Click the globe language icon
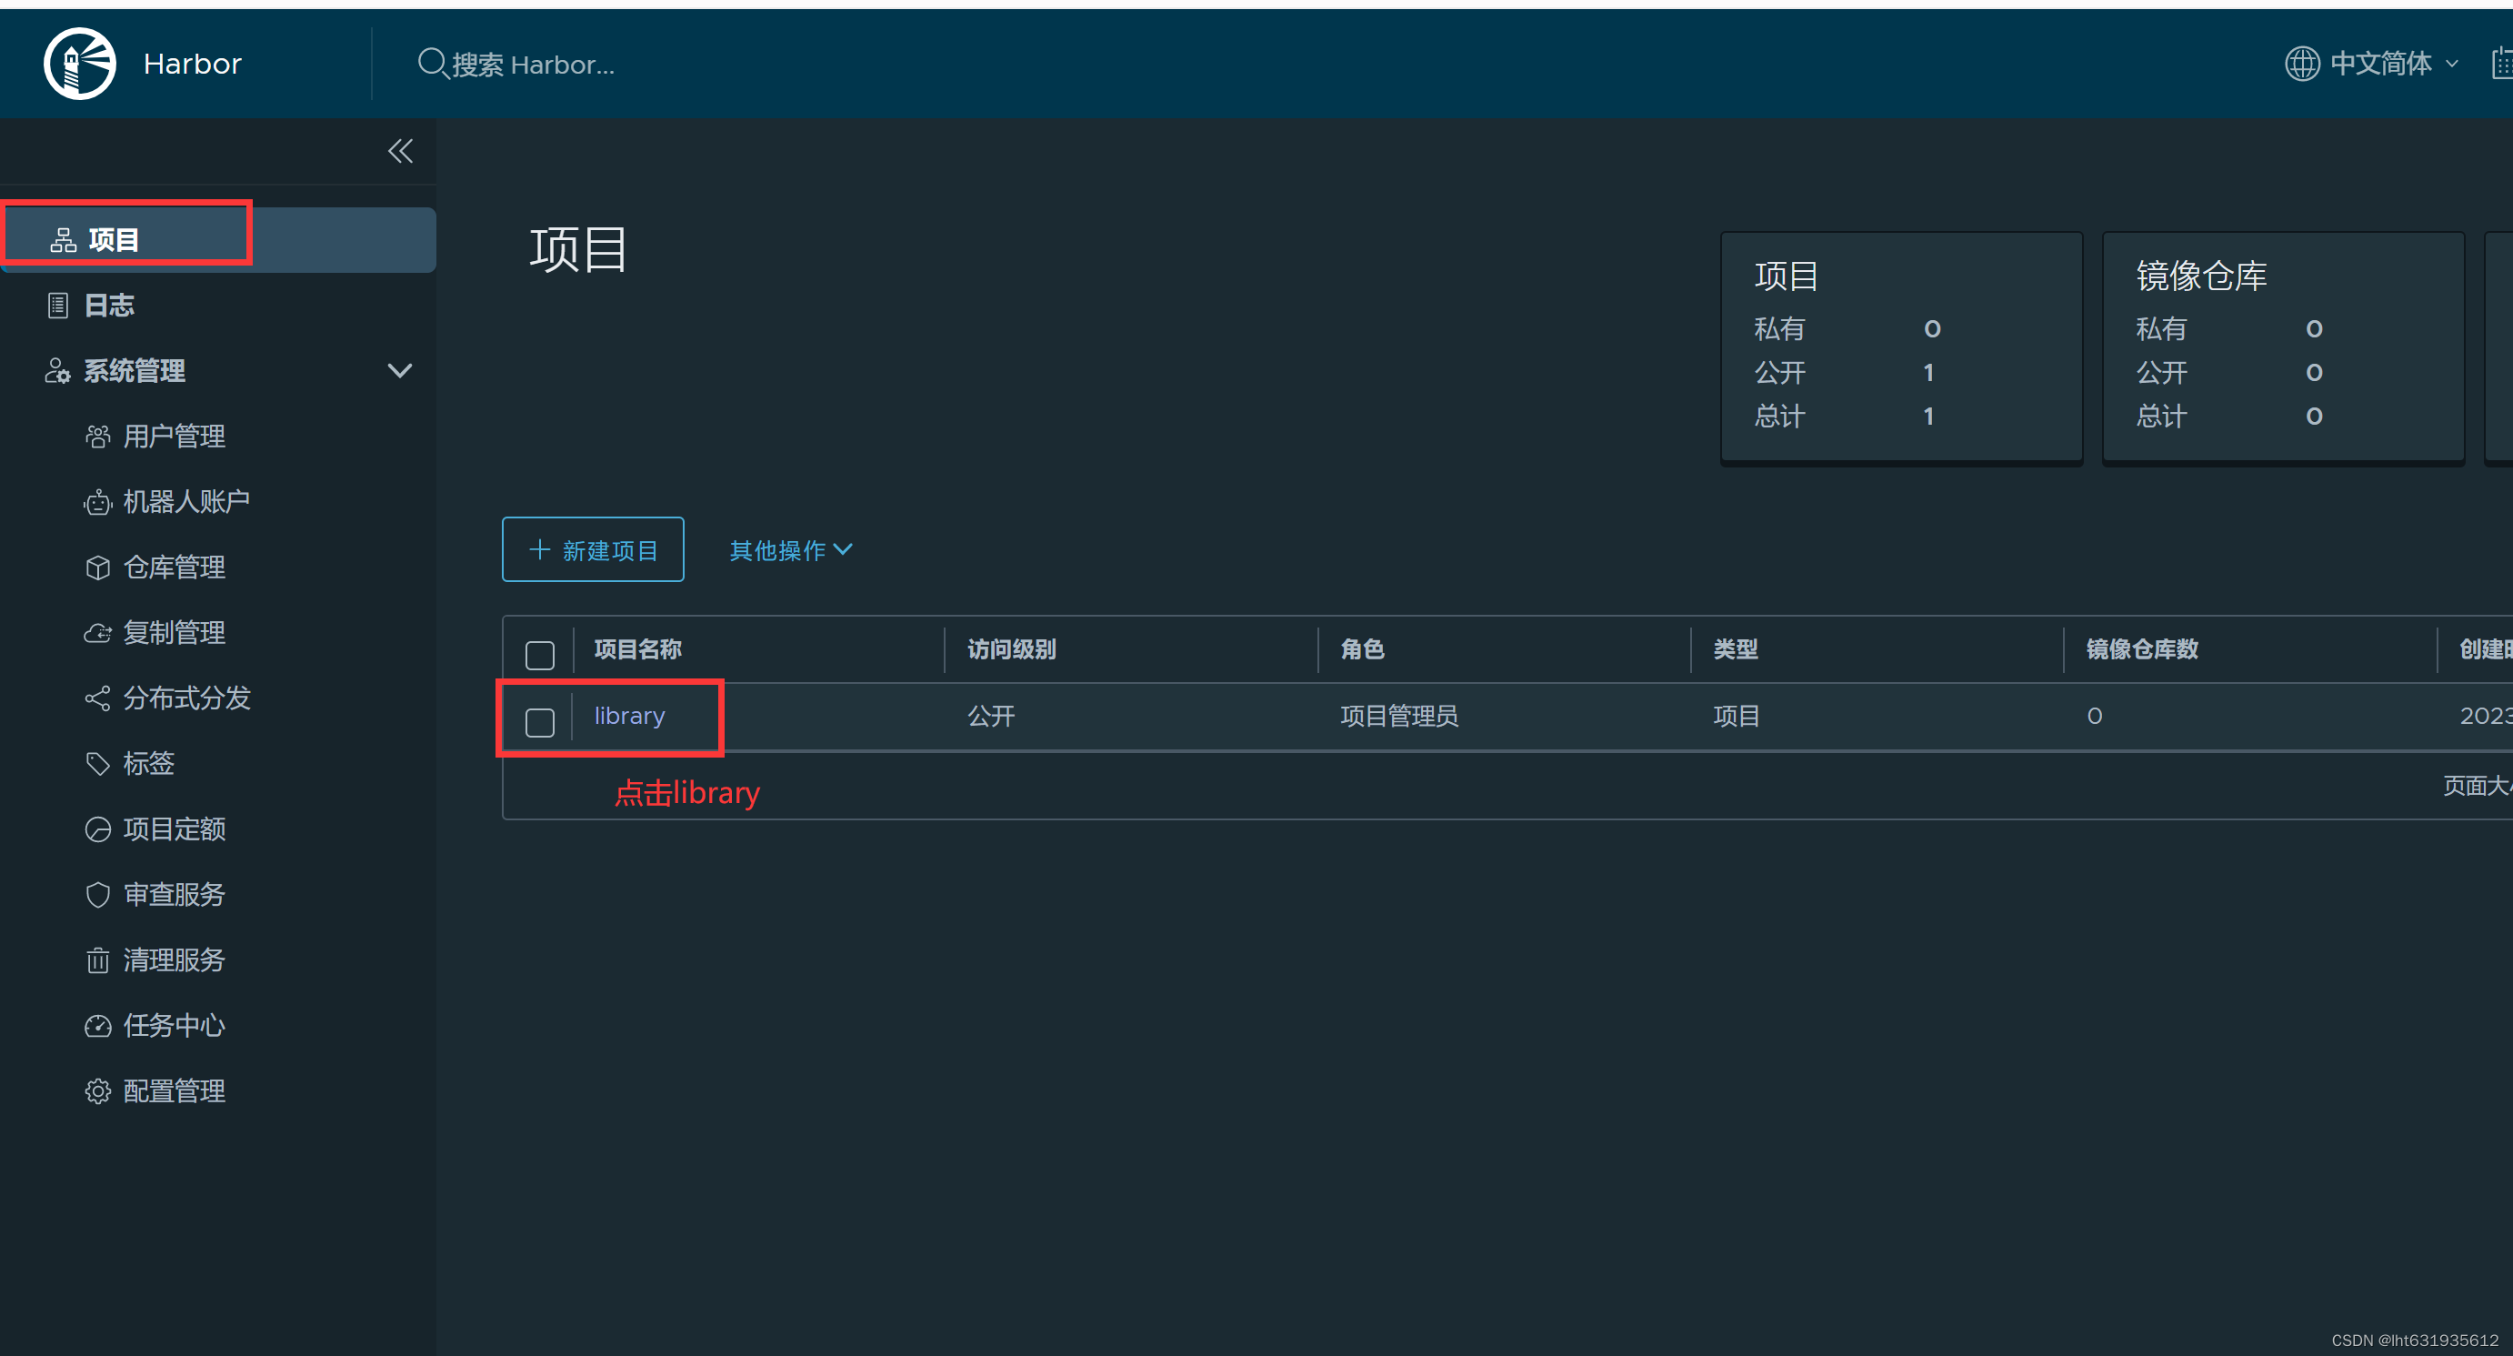Screen dimensions: 2513x1356 pyautogui.click(x=2301, y=64)
